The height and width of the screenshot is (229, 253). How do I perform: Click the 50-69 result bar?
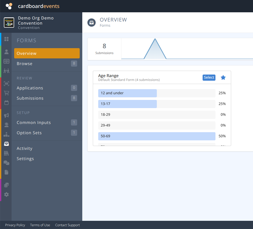(157, 136)
